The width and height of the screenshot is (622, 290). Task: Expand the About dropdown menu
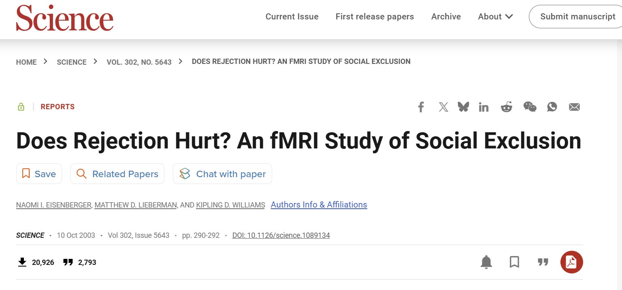pos(496,17)
